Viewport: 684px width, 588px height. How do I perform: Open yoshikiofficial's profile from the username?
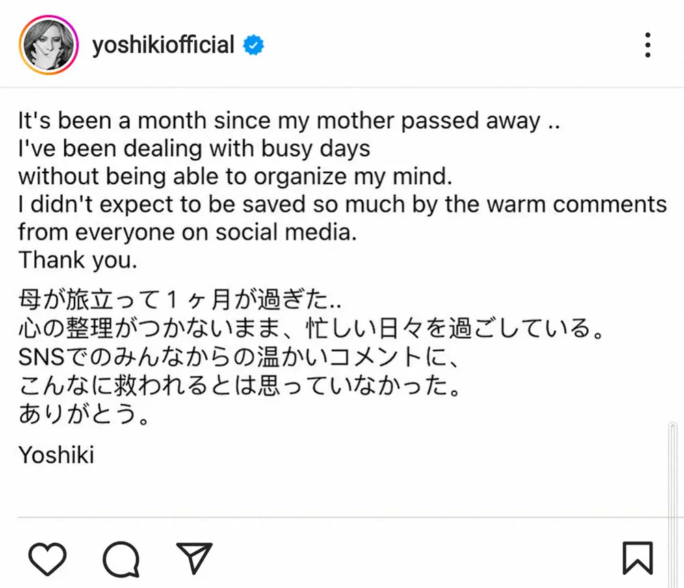164,44
